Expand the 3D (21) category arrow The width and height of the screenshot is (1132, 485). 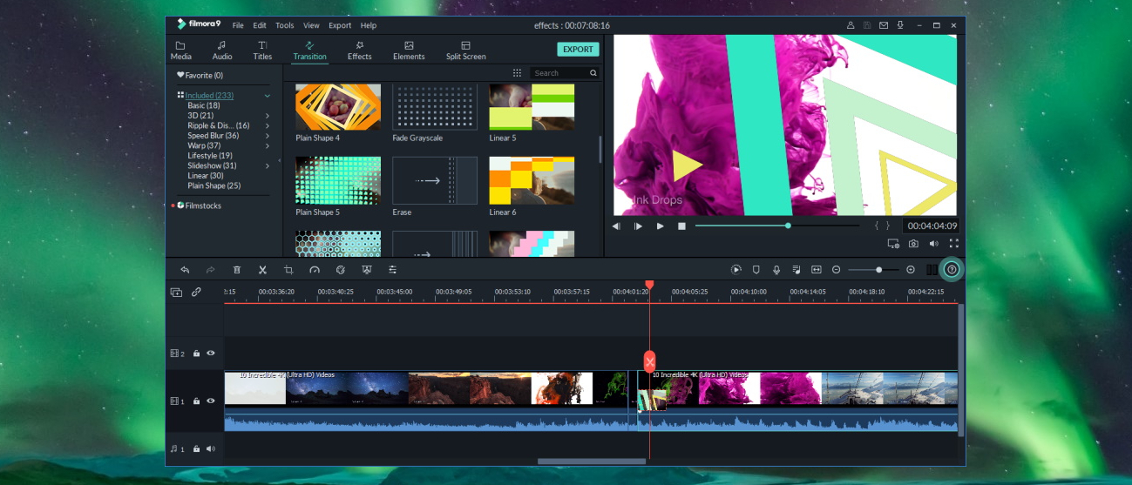(268, 116)
